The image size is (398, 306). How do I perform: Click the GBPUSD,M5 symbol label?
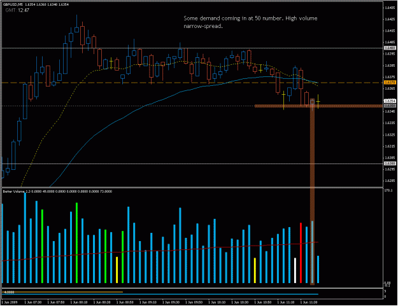point(13,4)
